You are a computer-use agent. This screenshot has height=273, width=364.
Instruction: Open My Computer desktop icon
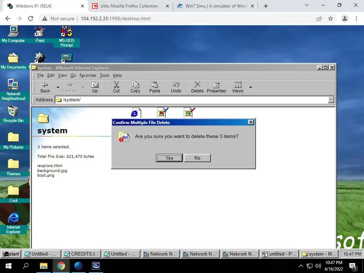(x=13, y=34)
